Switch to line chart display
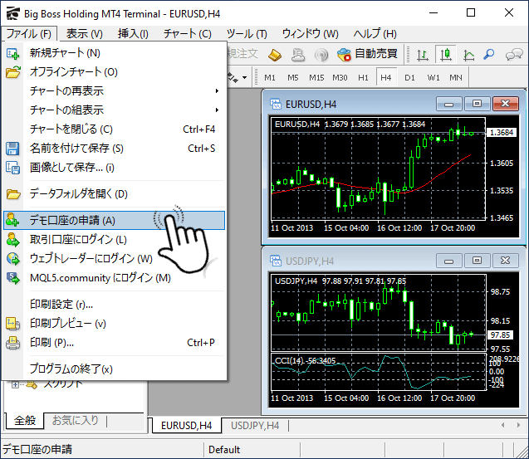Image resolution: width=529 pixels, height=459 pixels. pos(468,54)
